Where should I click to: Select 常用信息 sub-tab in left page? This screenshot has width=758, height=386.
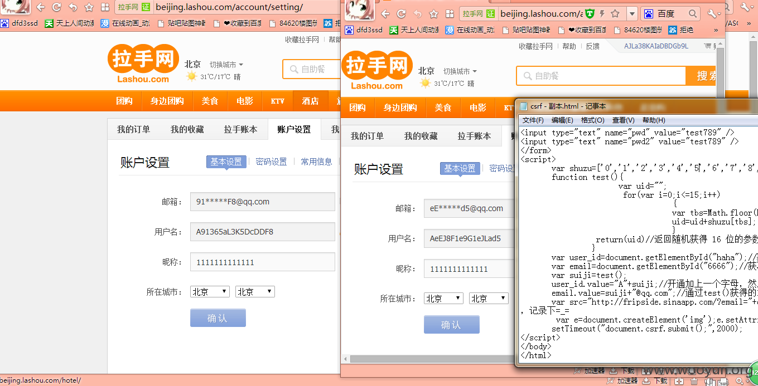316,162
